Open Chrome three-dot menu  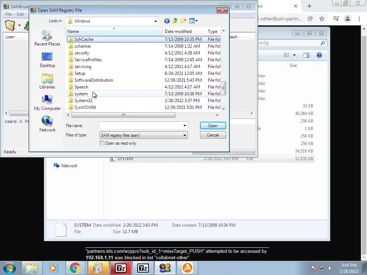359,19
